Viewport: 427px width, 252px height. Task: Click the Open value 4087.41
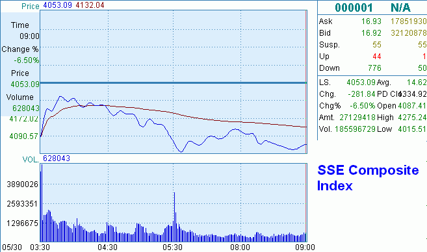412,106
